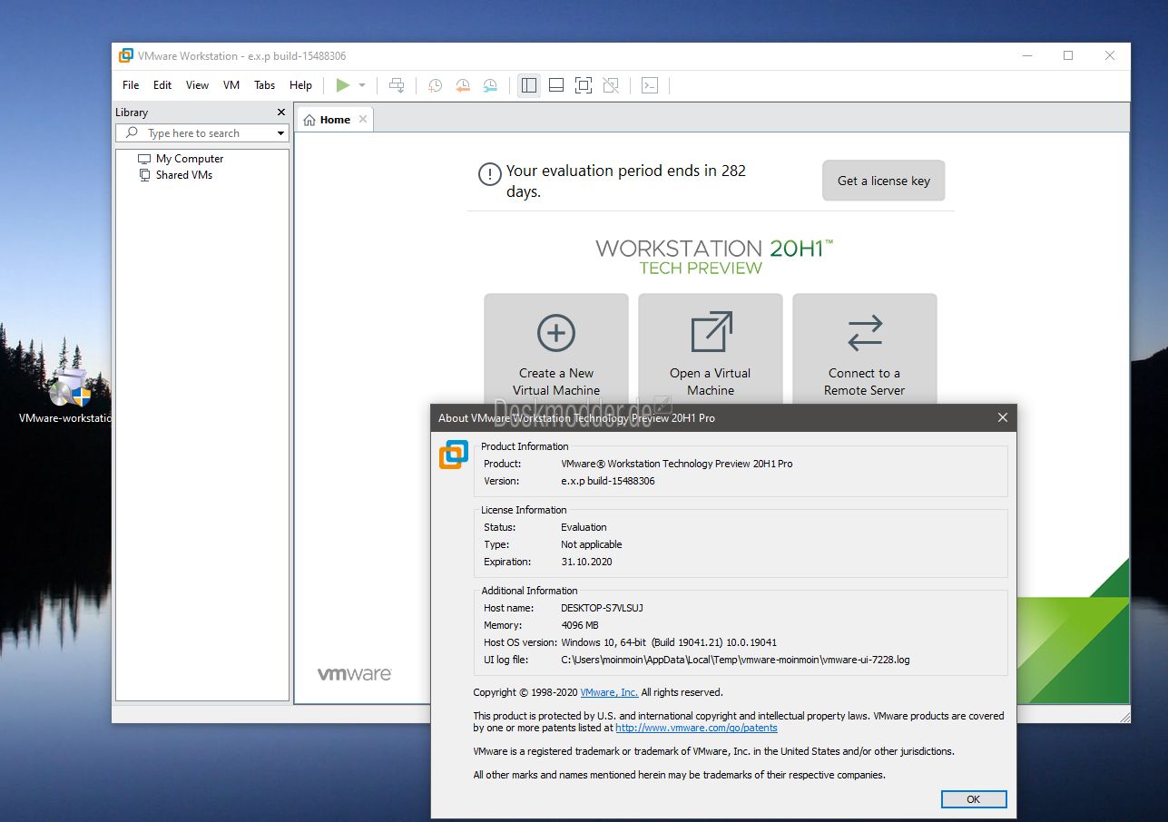Open the View menu
1168x822 pixels.
click(x=197, y=85)
